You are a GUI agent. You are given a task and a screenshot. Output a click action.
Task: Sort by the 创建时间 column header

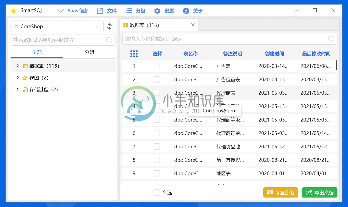click(x=275, y=54)
